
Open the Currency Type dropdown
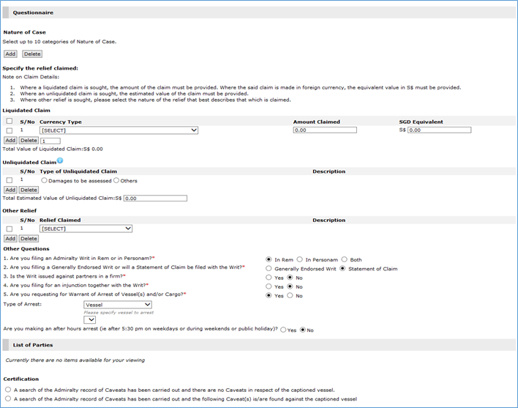pyautogui.click(x=119, y=130)
